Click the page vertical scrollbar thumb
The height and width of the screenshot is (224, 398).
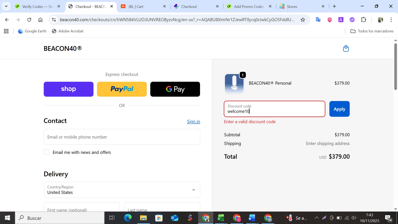[395, 66]
